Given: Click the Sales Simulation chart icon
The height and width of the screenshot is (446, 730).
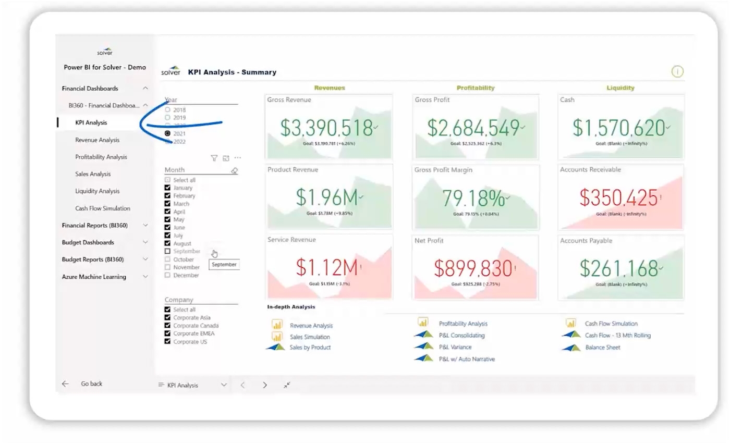Looking at the screenshot, I should 277,336.
